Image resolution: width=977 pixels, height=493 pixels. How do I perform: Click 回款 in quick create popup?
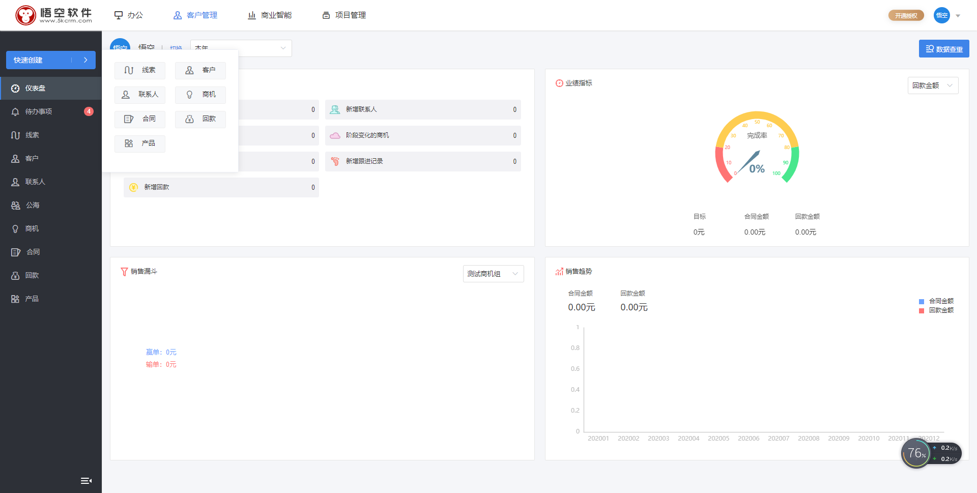[200, 119]
